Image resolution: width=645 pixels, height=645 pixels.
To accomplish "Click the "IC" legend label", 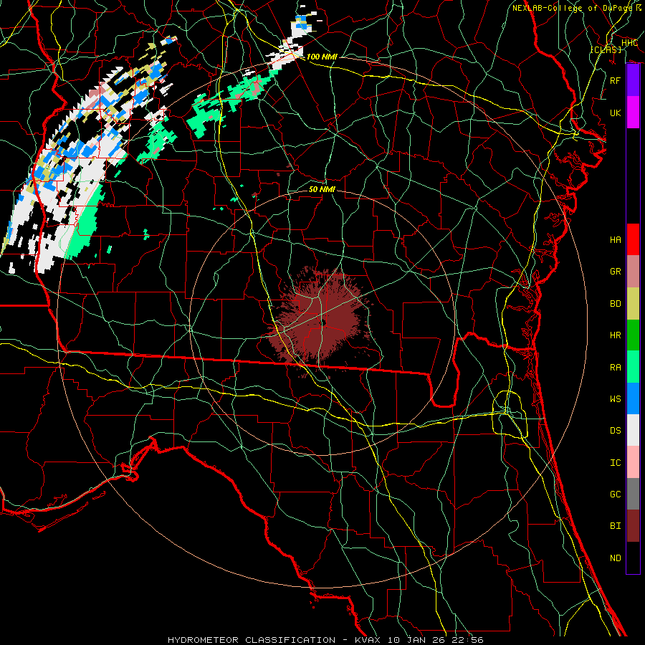I will (x=616, y=463).
